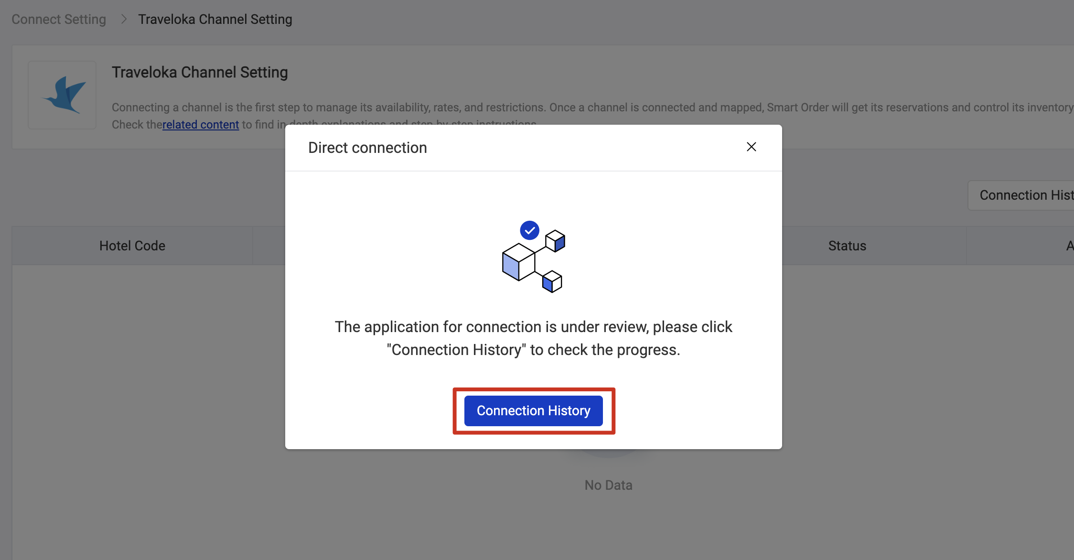
Task: Click the breadcrumb separator arrow icon
Action: click(123, 19)
